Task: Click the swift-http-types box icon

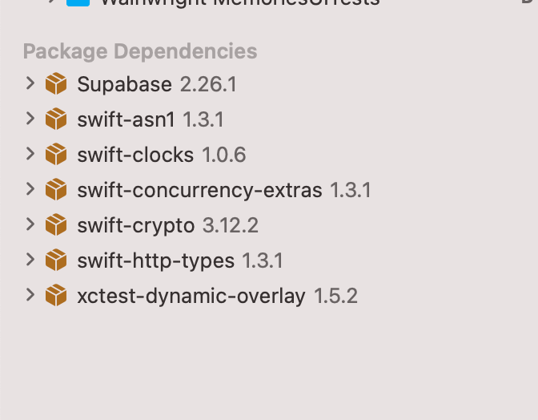Action: coord(56,260)
